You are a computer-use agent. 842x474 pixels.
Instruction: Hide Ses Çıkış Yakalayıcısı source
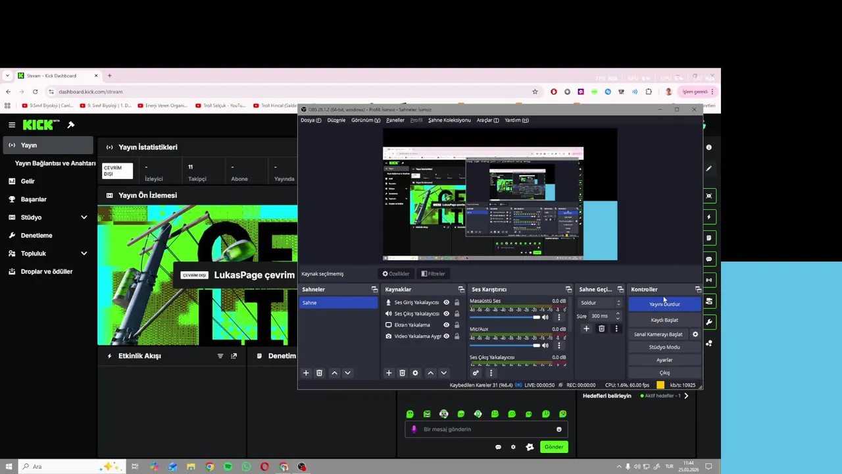[446, 314]
